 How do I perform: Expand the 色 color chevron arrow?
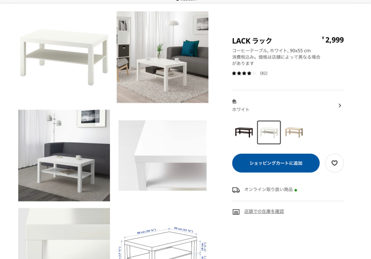(x=340, y=105)
